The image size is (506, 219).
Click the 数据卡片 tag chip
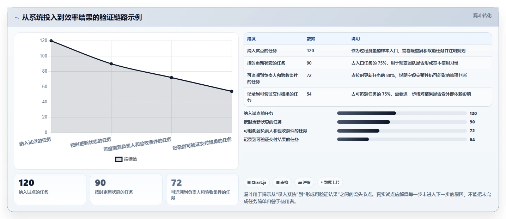[x=330, y=182]
